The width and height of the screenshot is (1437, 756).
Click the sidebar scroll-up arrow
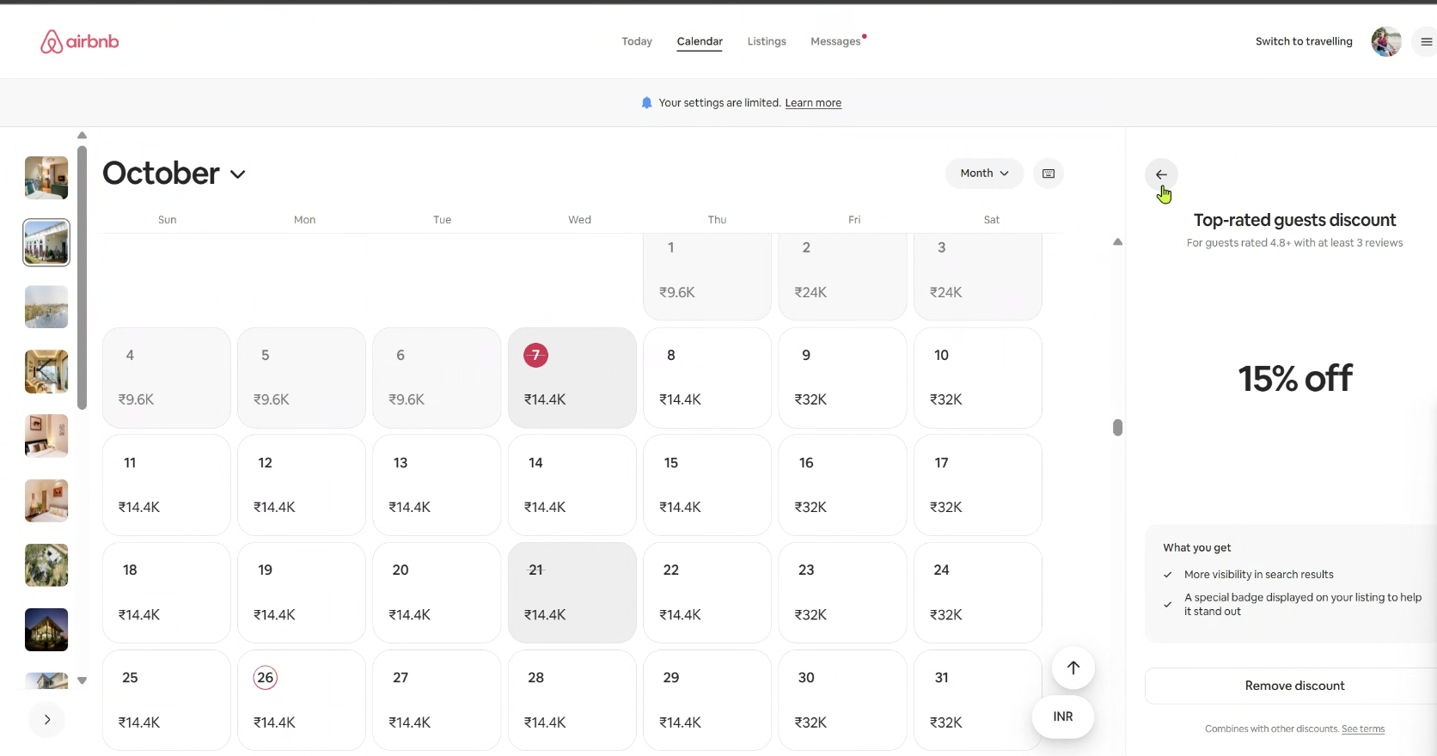(x=82, y=135)
